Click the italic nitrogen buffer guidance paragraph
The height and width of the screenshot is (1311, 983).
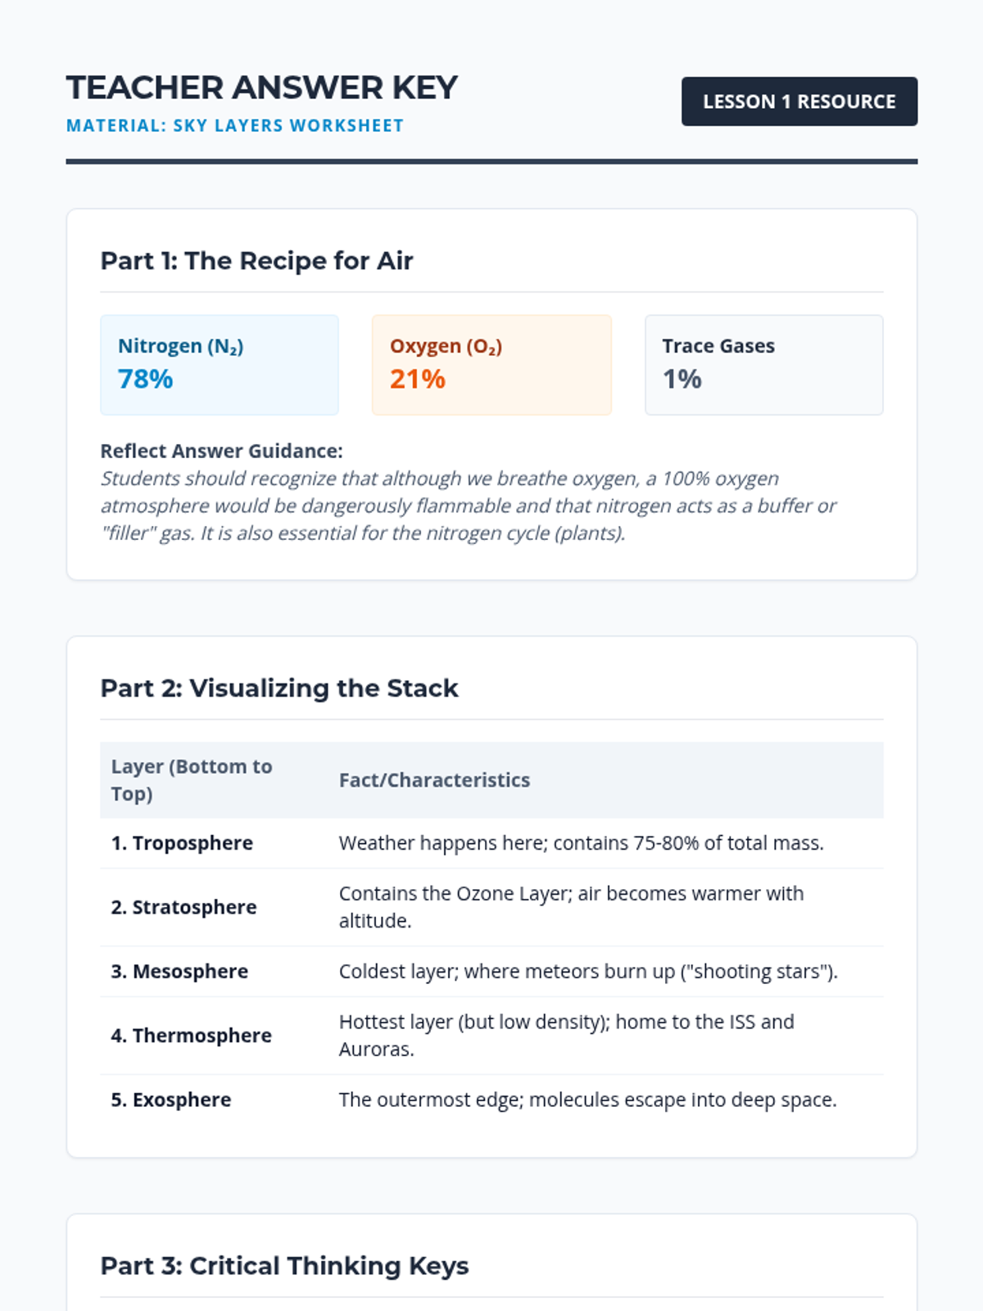point(468,506)
